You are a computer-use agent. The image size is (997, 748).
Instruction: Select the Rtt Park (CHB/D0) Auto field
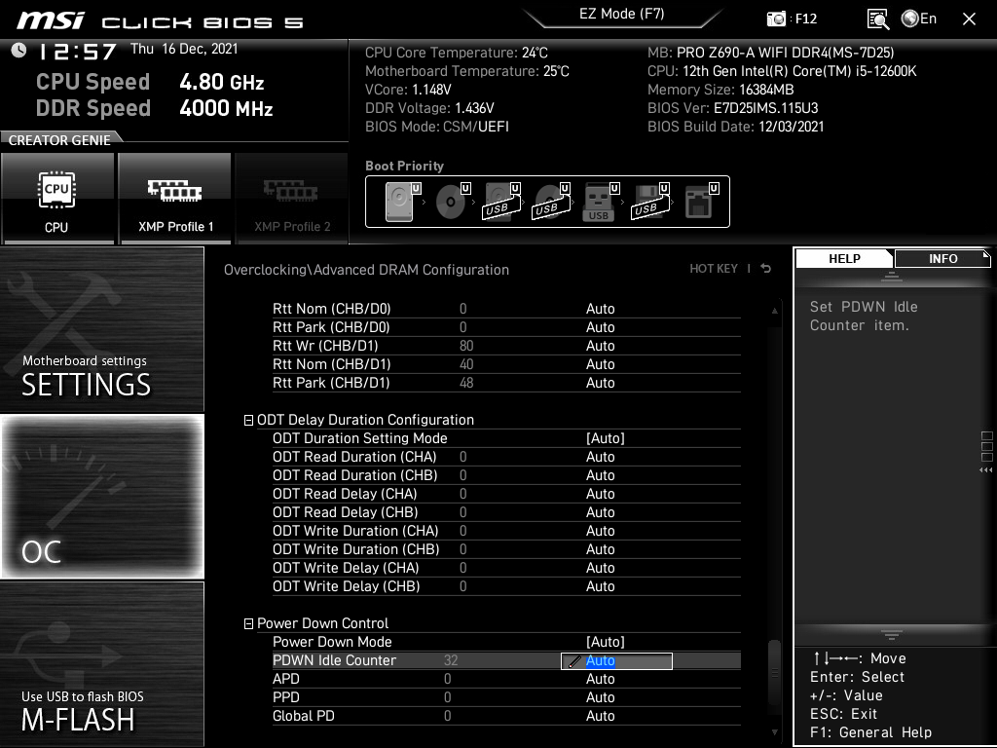(600, 327)
